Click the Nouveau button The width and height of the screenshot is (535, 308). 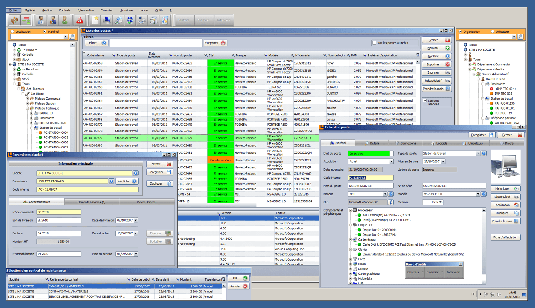pos(437,48)
